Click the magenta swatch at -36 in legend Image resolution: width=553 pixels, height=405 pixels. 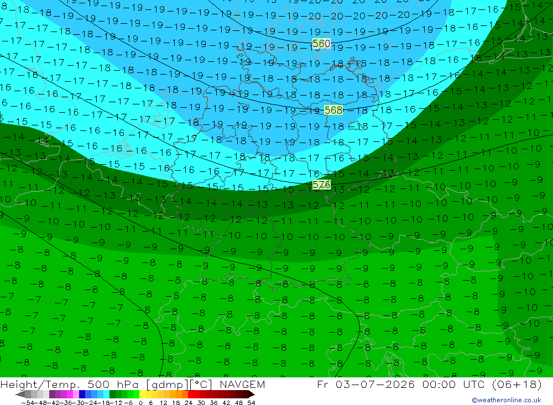[70, 394]
